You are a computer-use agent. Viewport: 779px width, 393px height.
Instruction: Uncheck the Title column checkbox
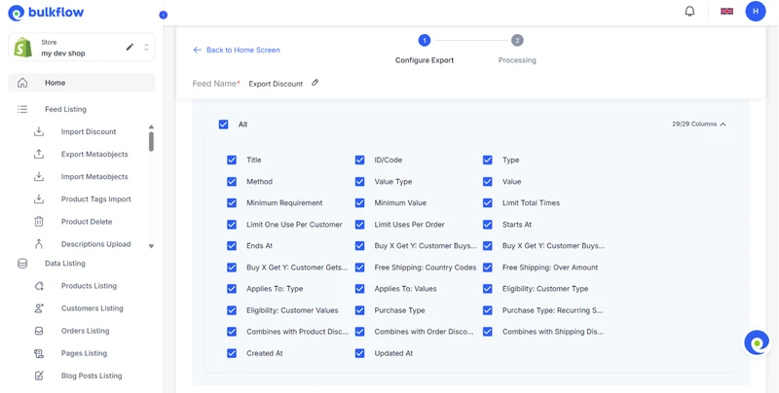point(232,160)
